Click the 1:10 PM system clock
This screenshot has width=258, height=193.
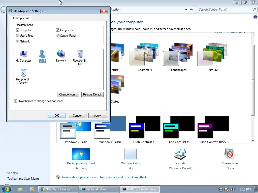[245, 189]
